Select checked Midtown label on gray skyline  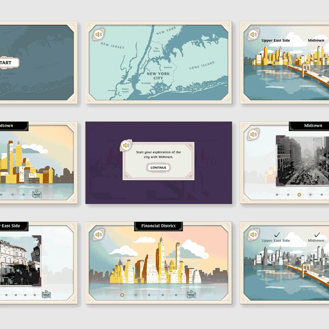(316, 241)
